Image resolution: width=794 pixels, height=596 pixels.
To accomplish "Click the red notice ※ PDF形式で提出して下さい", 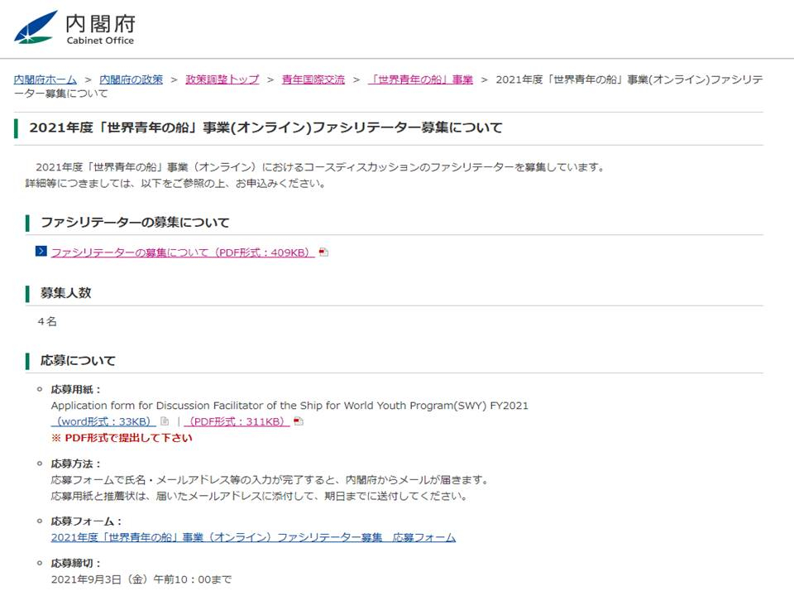I will pyautogui.click(x=122, y=438).
